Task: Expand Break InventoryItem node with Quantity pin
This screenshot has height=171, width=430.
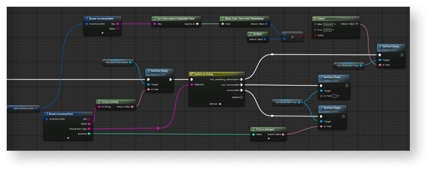Action: (x=68, y=138)
